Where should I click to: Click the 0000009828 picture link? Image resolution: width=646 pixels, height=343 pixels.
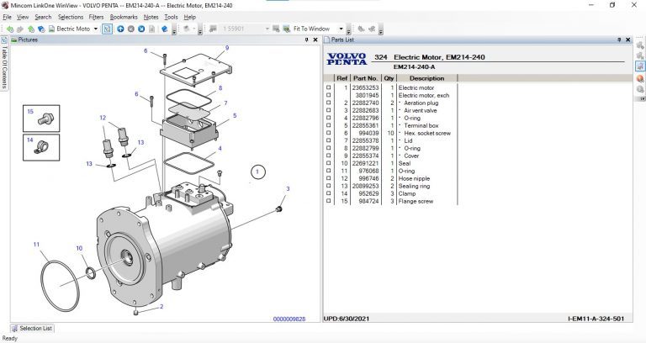point(289,319)
